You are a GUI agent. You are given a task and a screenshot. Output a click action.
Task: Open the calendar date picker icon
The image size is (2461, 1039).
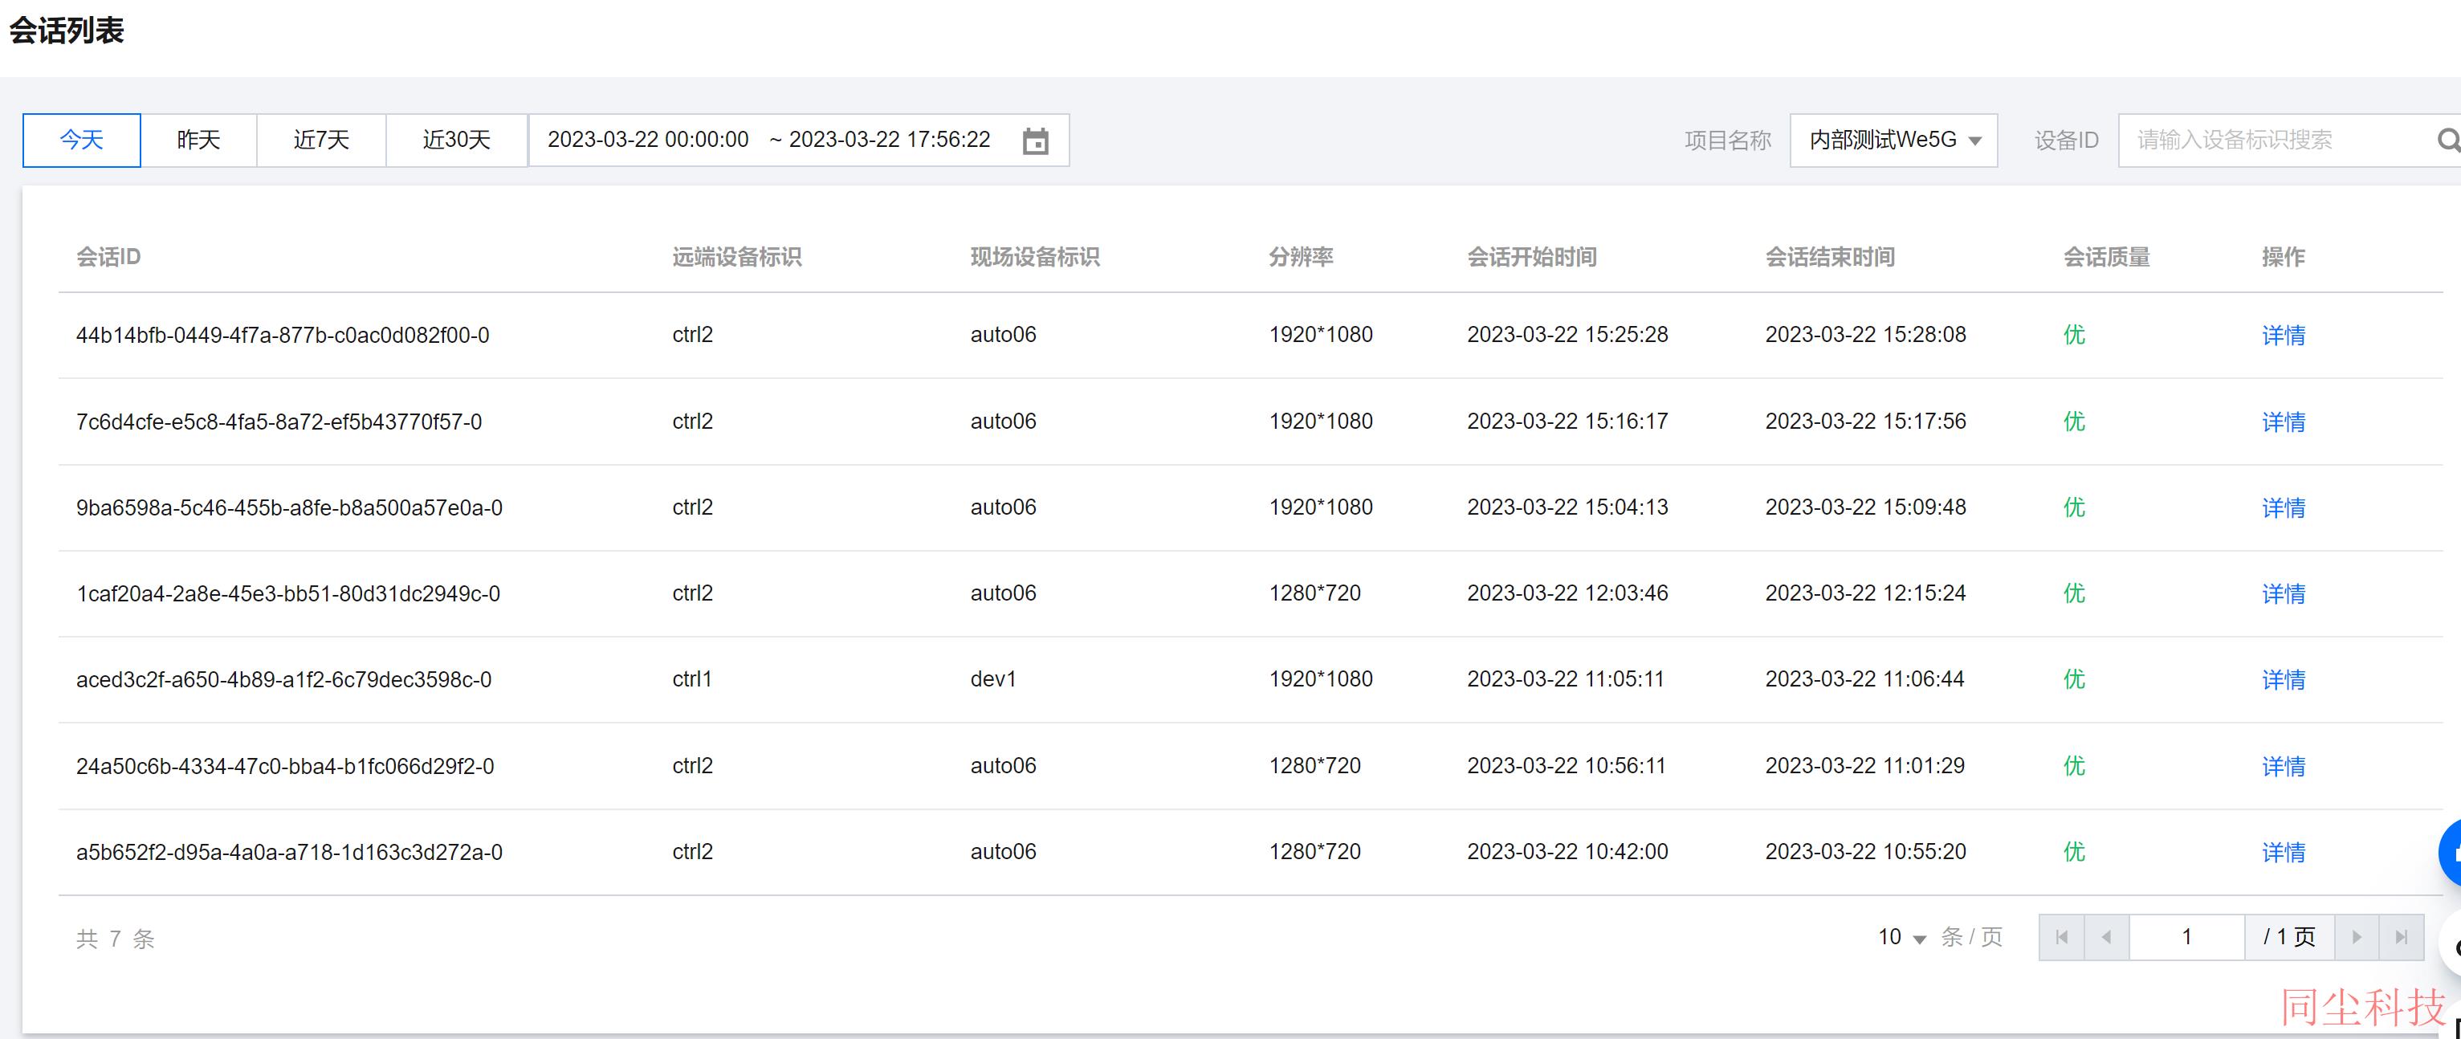(1036, 141)
